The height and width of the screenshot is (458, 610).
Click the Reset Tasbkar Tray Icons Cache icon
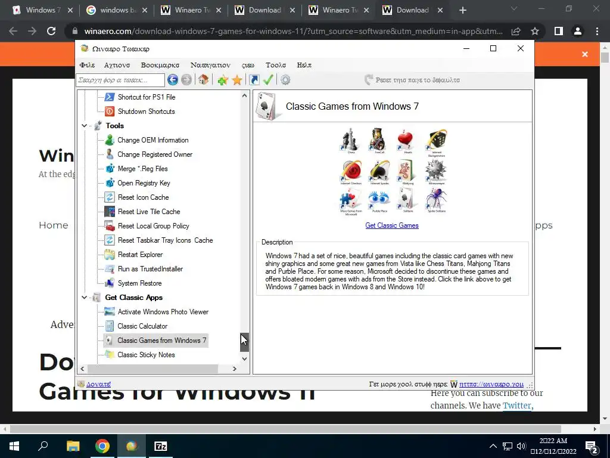coord(110,240)
